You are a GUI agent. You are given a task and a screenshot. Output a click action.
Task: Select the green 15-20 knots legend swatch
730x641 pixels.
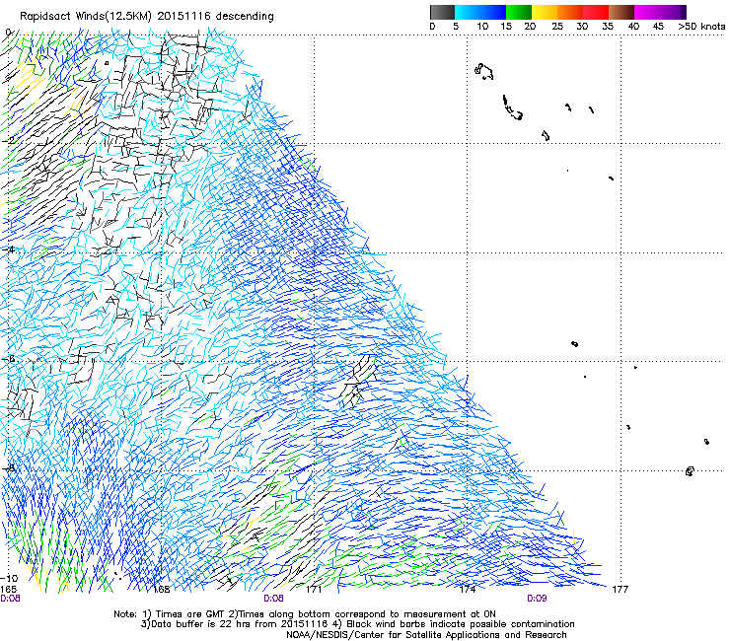click(x=519, y=12)
